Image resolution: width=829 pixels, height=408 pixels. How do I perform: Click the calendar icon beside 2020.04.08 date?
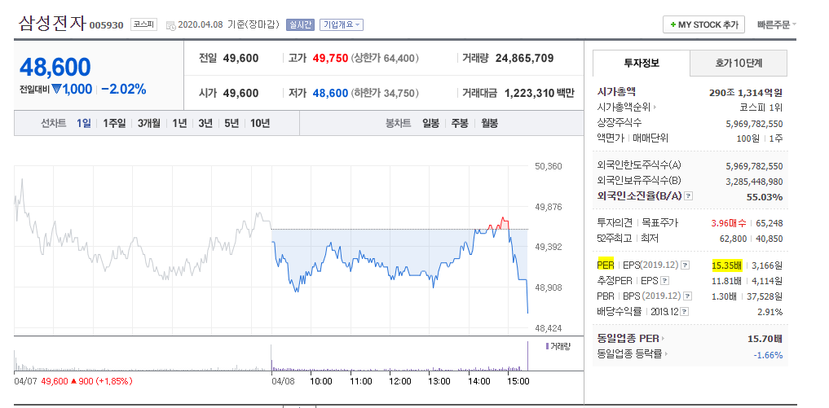[170, 25]
